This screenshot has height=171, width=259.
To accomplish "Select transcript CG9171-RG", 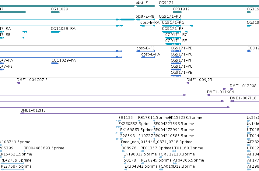I will 177,26.
